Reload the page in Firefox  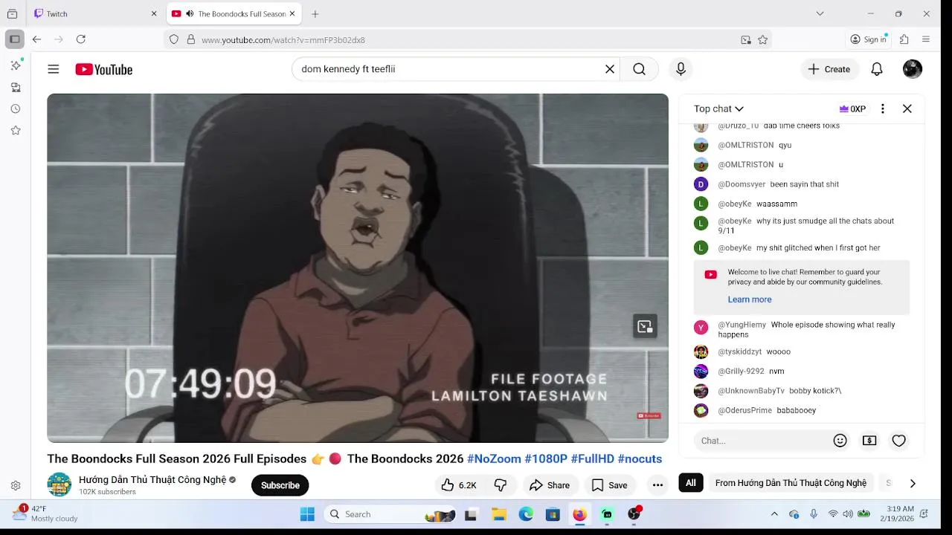[80, 39]
